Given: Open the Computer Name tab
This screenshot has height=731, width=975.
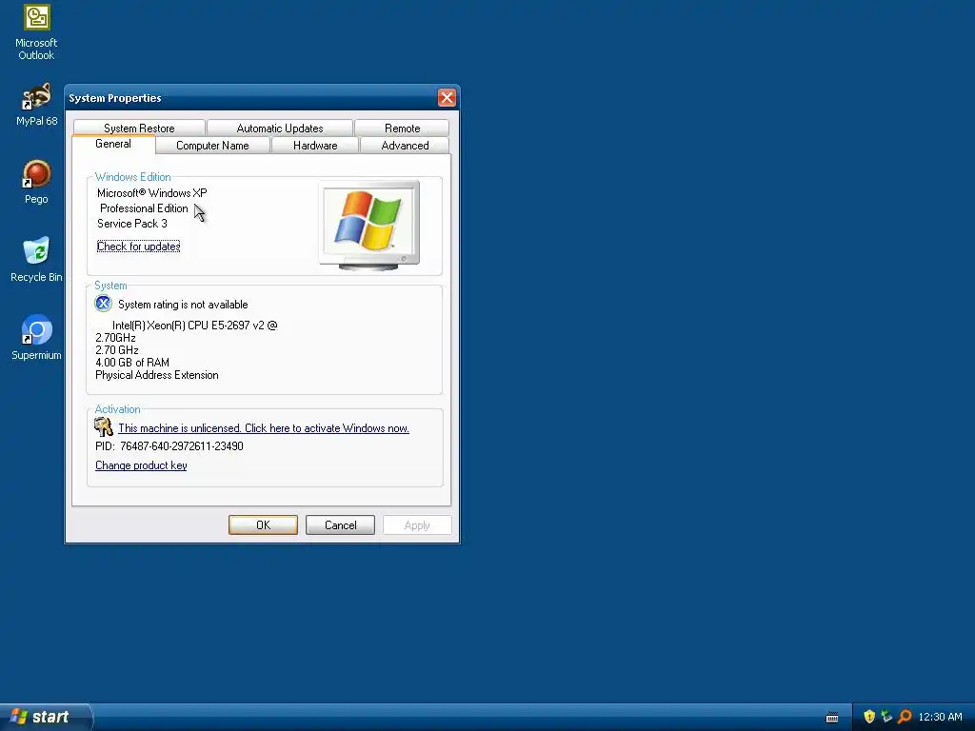Looking at the screenshot, I should click(x=212, y=146).
